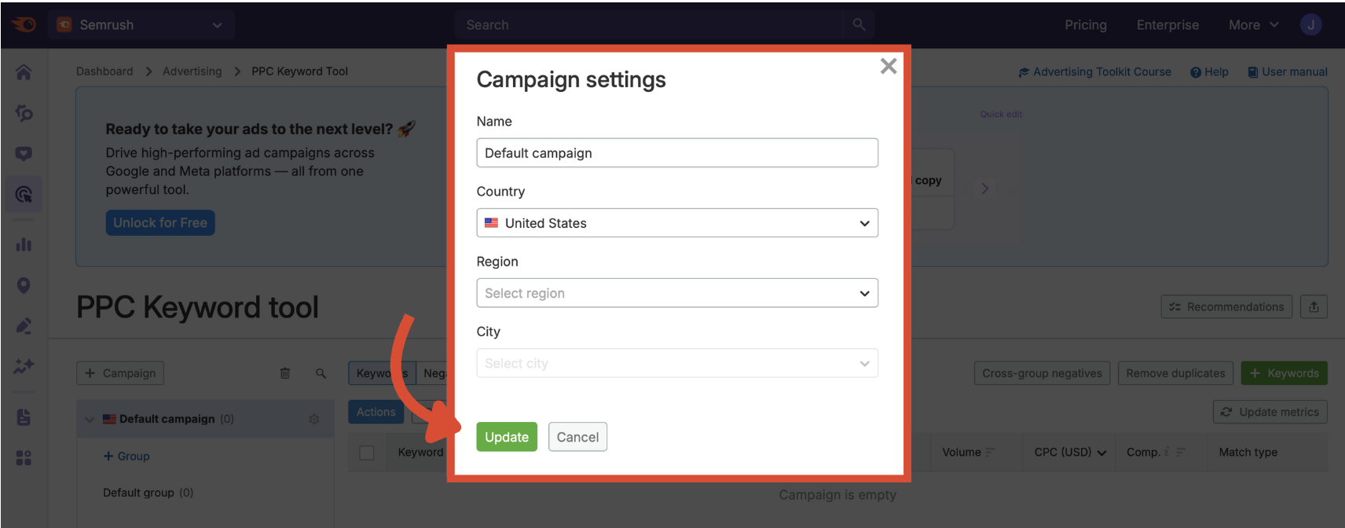Select the SEO toolkit icon
1345x528 pixels.
pyautogui.click(x=24, y=113)
